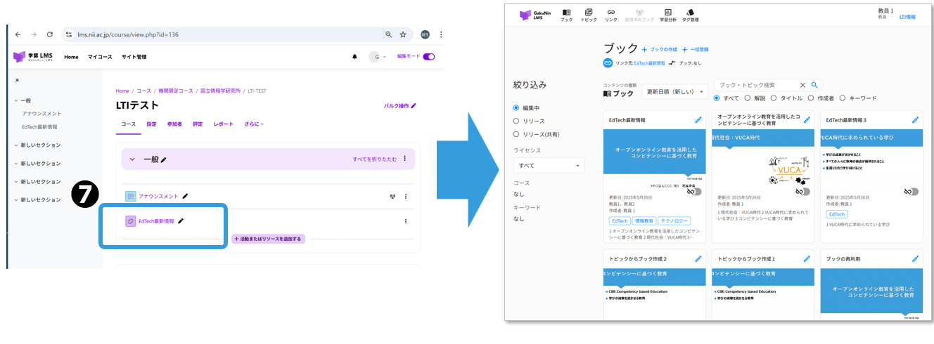
Task: Toggle the 編集モード switch
Action: pos(428,57)
